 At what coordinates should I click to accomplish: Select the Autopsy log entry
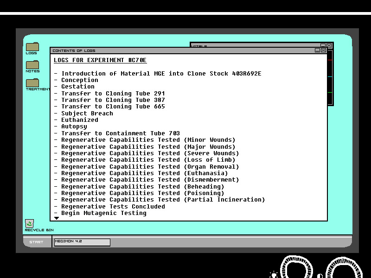click(x=74, y=126)
